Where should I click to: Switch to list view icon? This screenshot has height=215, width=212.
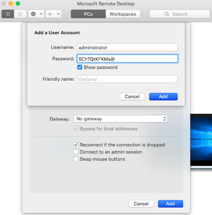(20, 14)
